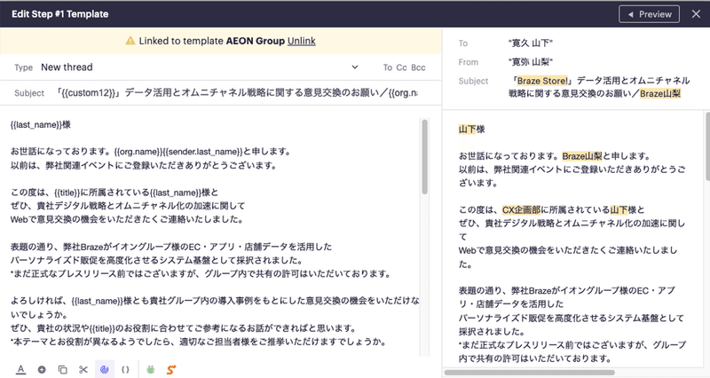Click the preview pane horizontal scrollbar
Screen dimensions: 710x378
[529, 373]
